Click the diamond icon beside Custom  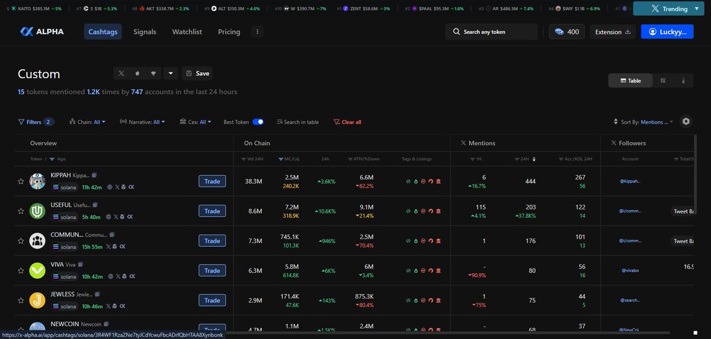(x=154, y=73)
